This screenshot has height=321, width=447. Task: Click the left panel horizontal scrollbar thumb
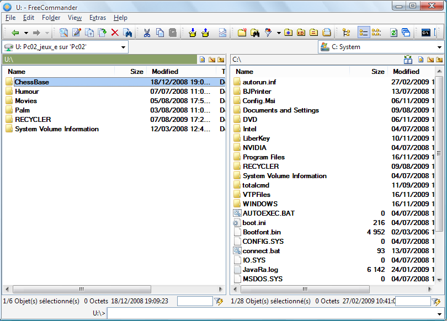(x=82, y=290)
